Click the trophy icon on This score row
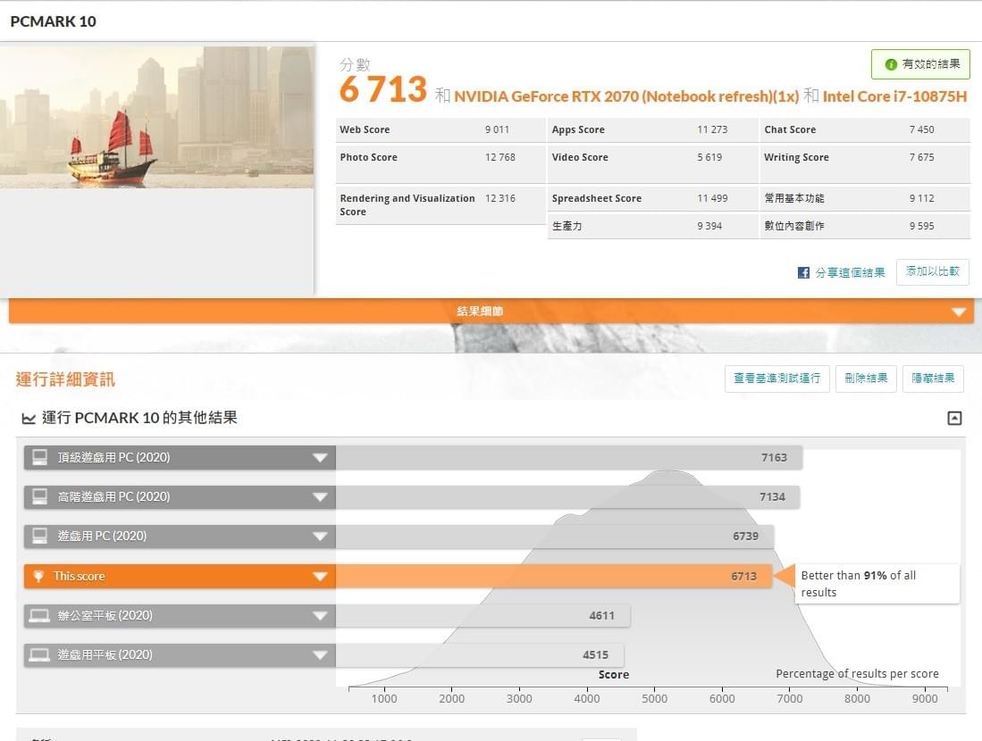The image size is (982, 741). pos(38,576)
